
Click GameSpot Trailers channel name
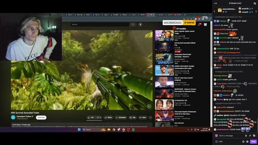pos(24,116)
